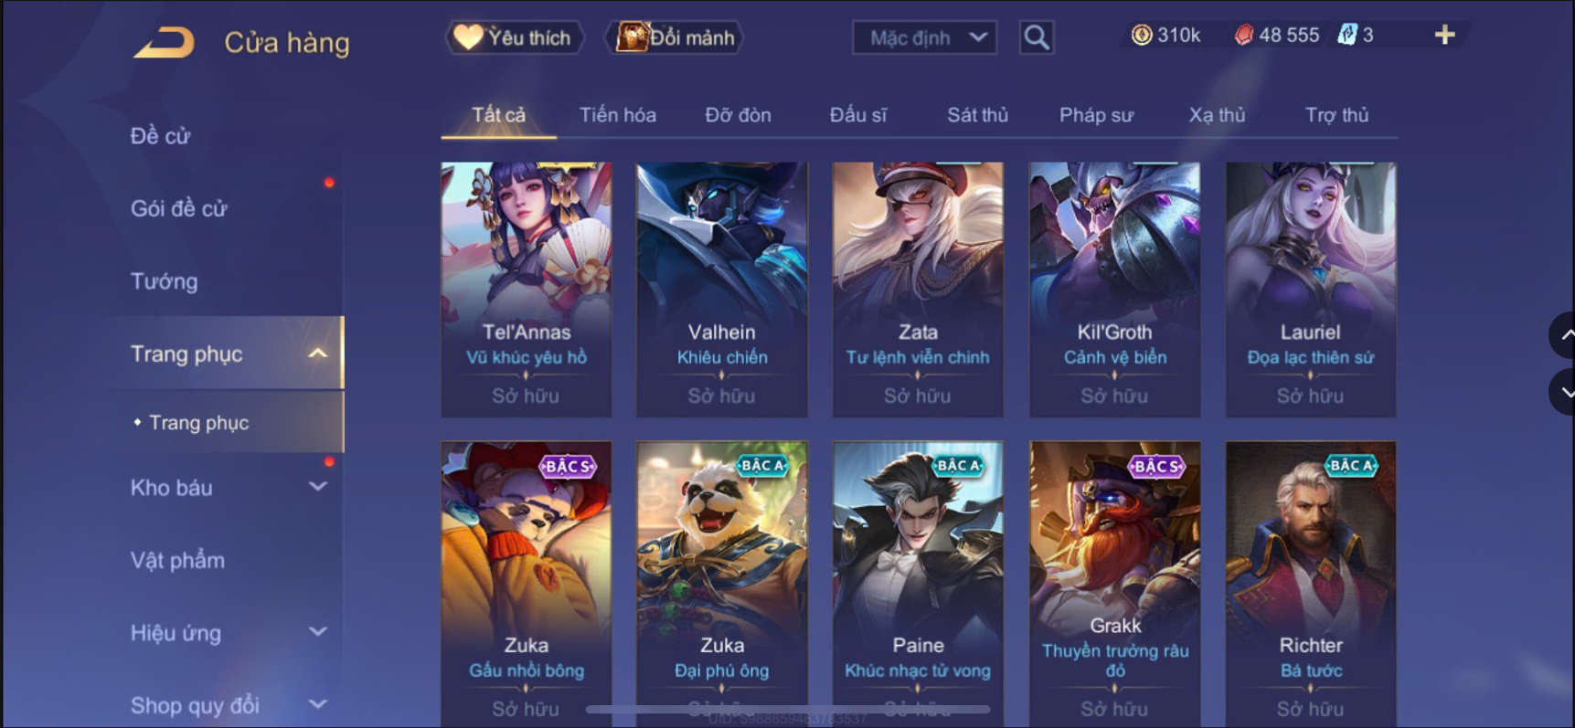
Task: Open the Mặc định sort dropdown
Action: point(924,37)
